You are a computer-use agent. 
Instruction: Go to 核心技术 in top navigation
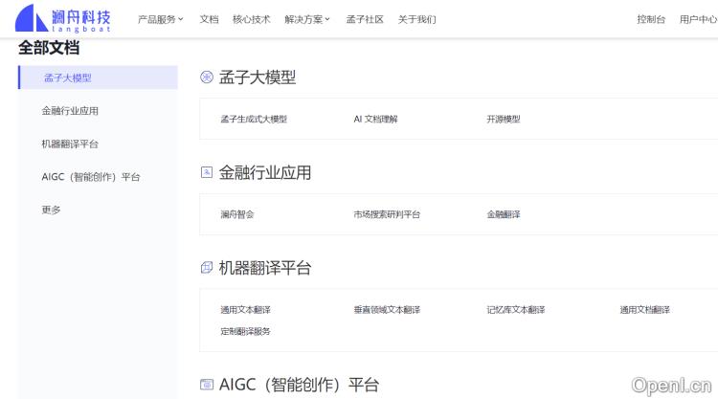(251, 19)
